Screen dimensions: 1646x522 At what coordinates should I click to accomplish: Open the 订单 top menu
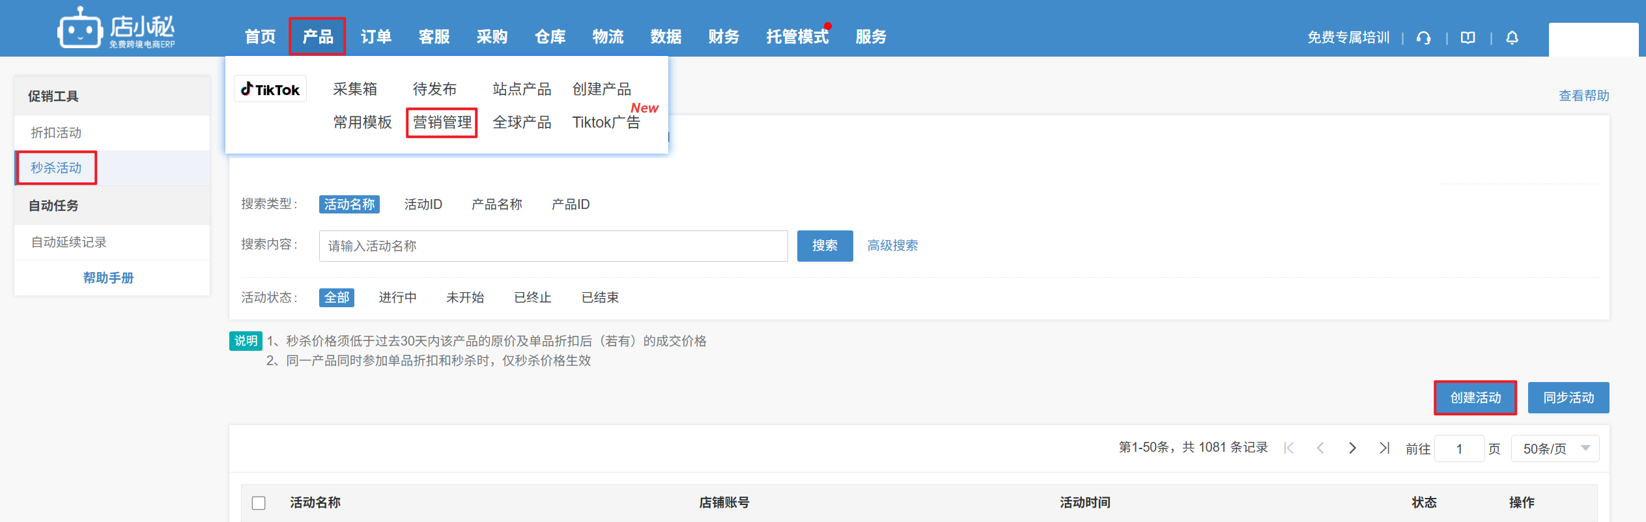pos(376,37)
